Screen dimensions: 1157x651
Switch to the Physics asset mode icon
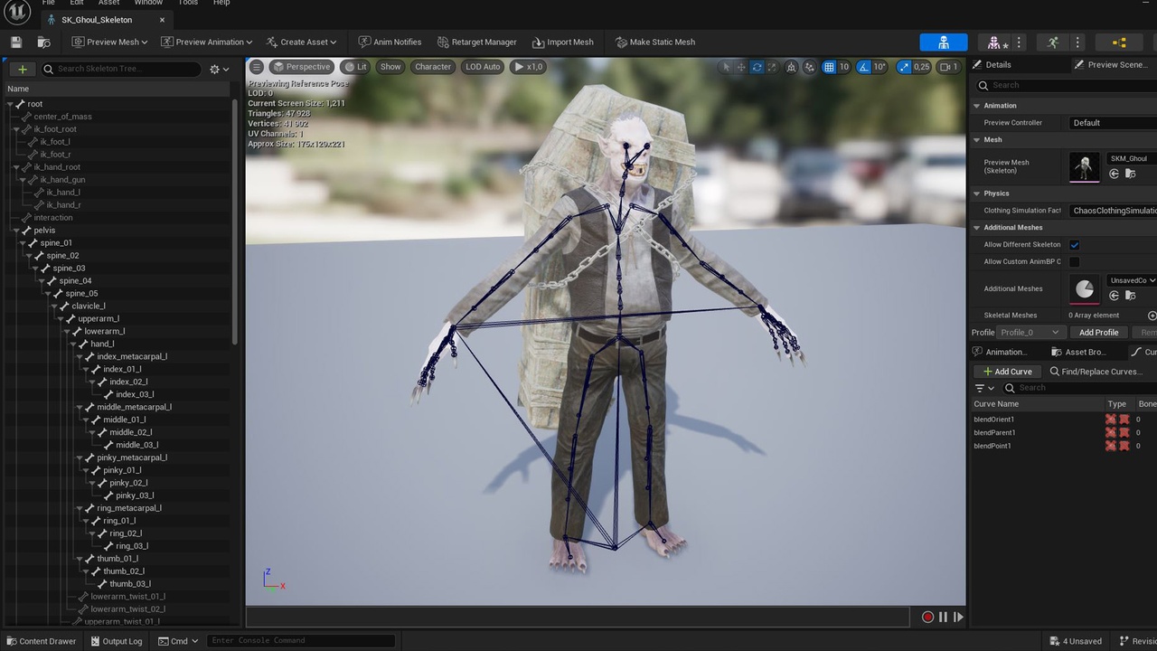point(1119,42)
